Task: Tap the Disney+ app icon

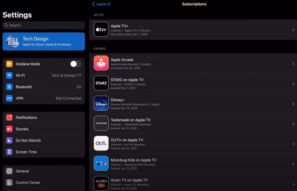Action: click(101, 103)
